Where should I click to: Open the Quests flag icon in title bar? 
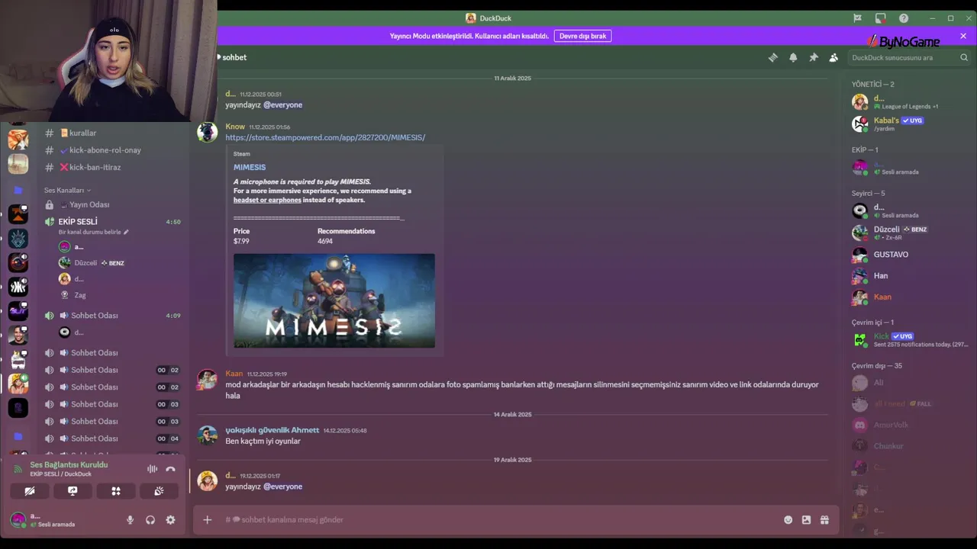[x=857, y=18]
